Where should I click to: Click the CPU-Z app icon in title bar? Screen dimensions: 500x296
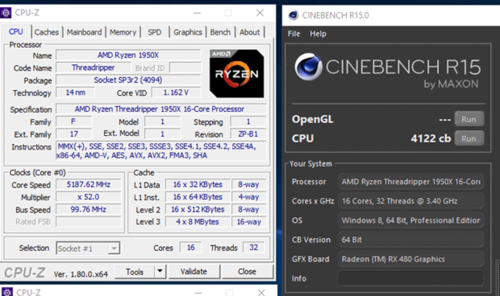coord(5,13)
